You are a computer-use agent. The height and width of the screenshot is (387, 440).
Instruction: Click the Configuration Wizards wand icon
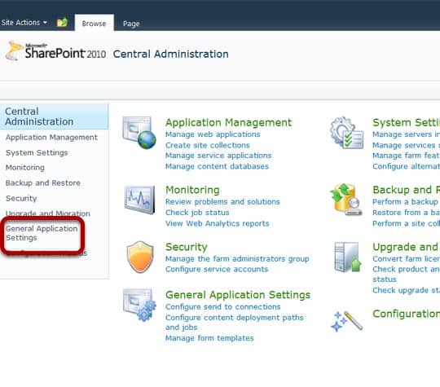347,321
